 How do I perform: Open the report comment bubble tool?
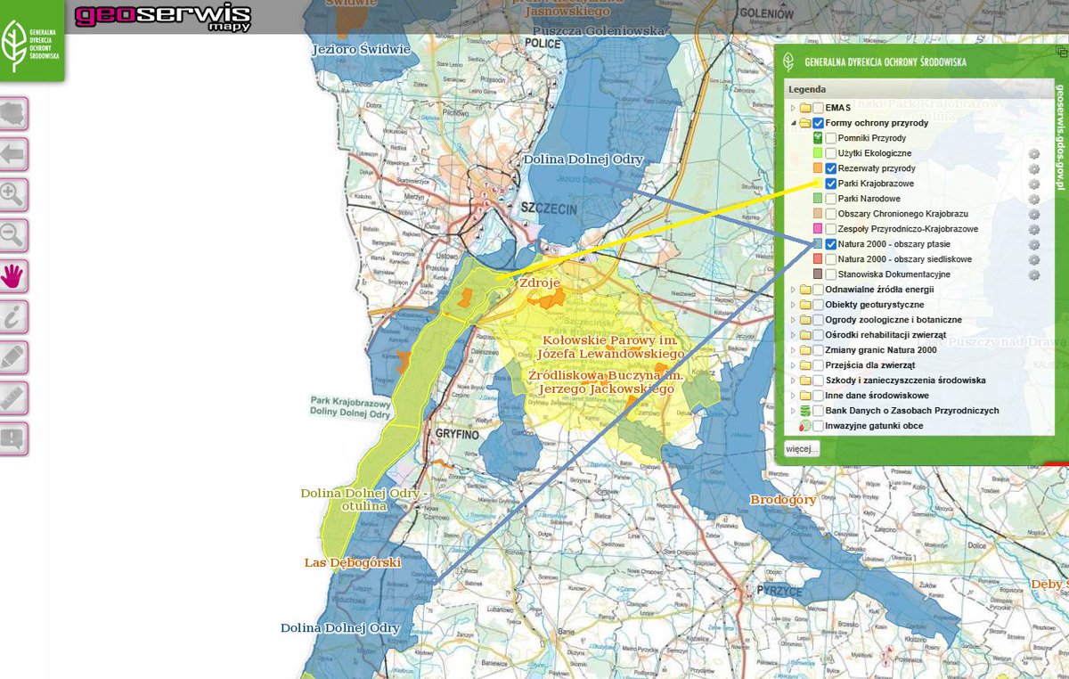click(x=14, y=439)
